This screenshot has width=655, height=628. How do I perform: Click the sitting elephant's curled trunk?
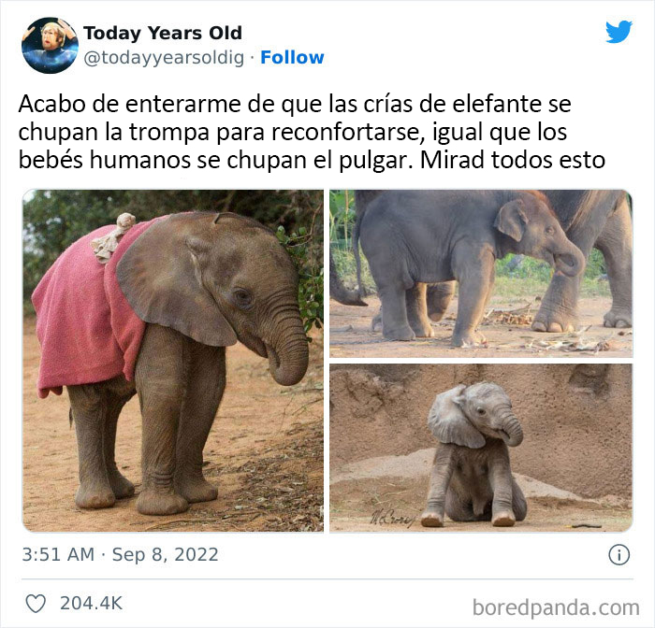pos(512,429)
